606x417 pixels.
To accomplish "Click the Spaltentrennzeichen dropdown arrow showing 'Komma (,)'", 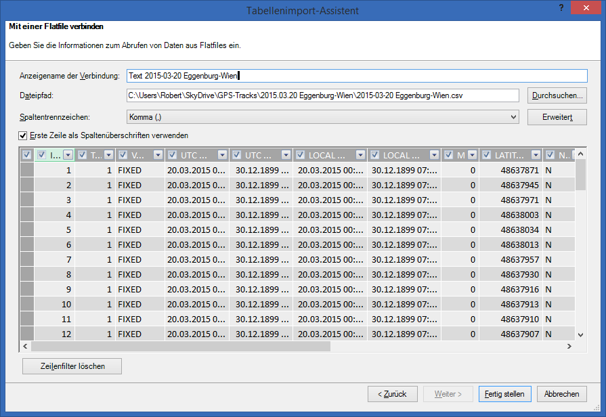I will tap(513, 117).
